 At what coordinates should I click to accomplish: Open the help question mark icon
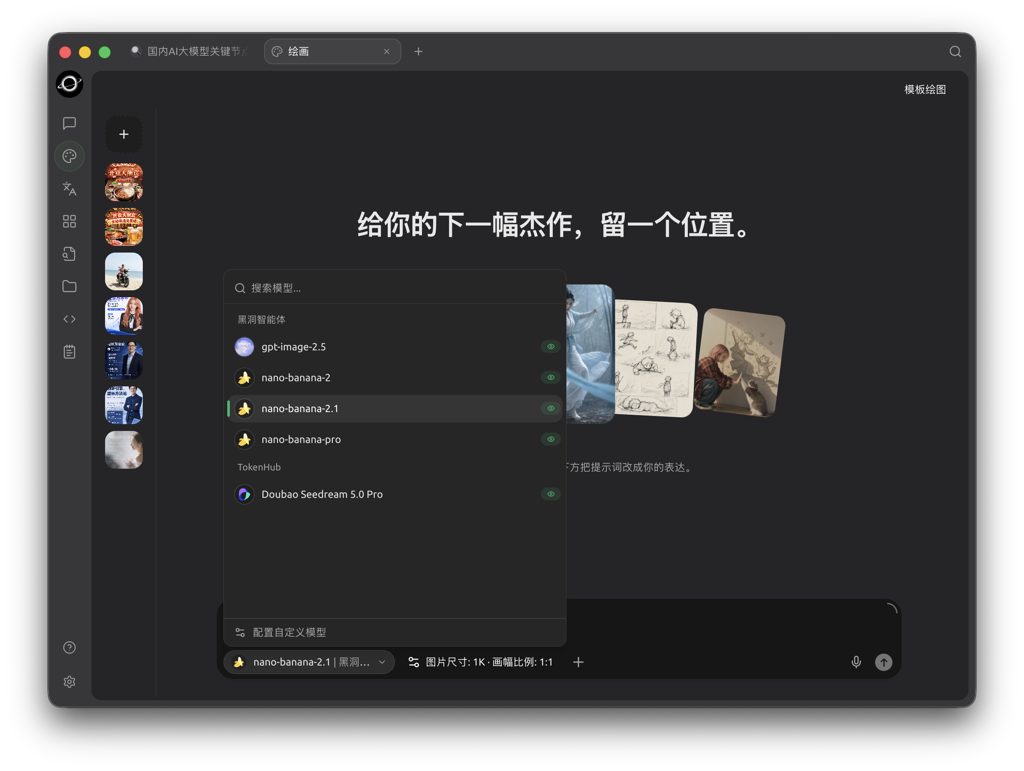(x=69, y=648)
